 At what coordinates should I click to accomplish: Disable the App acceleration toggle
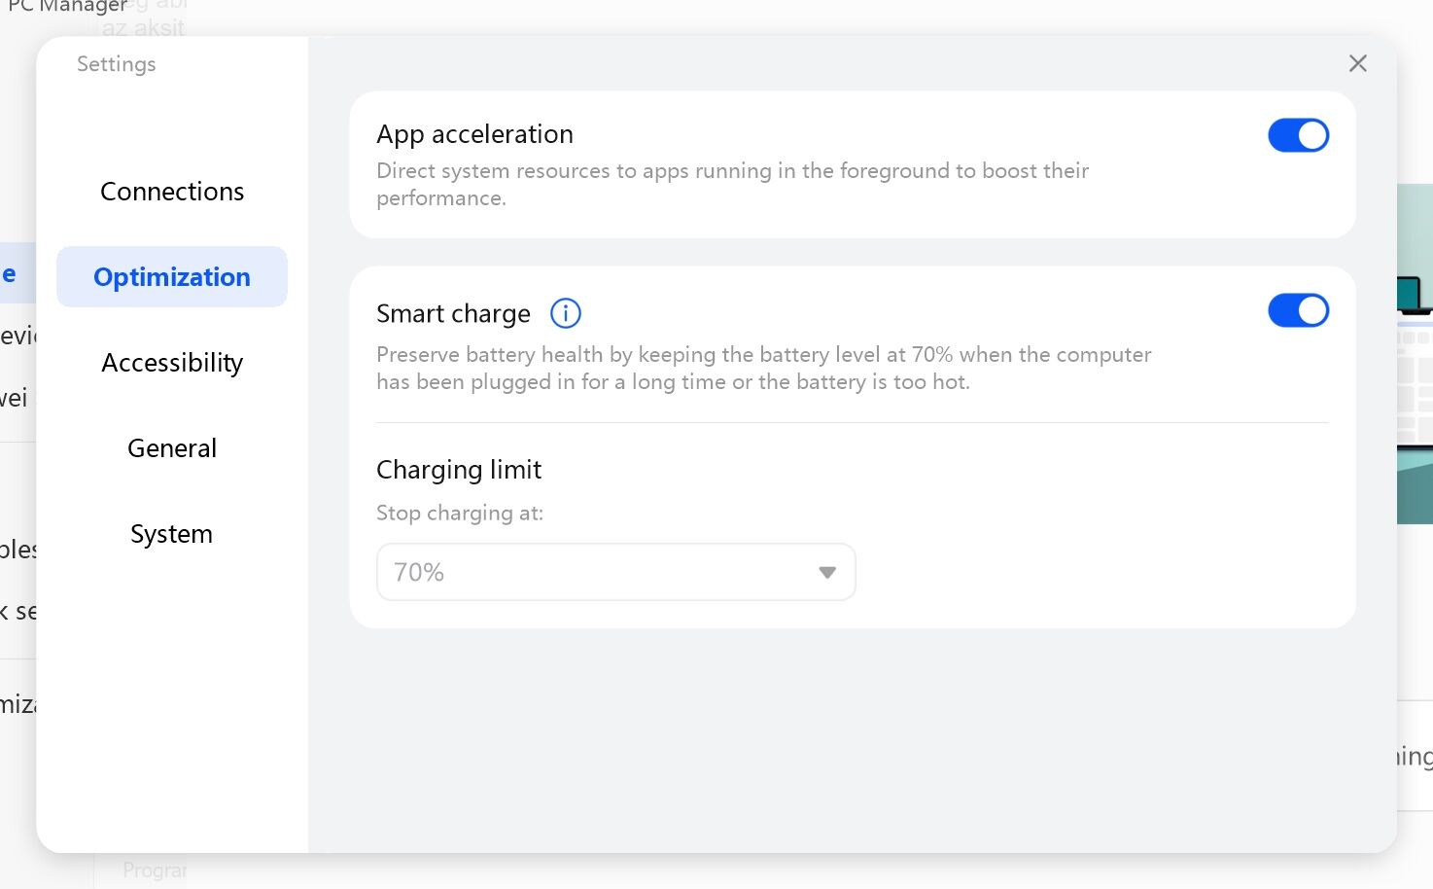1297,135
